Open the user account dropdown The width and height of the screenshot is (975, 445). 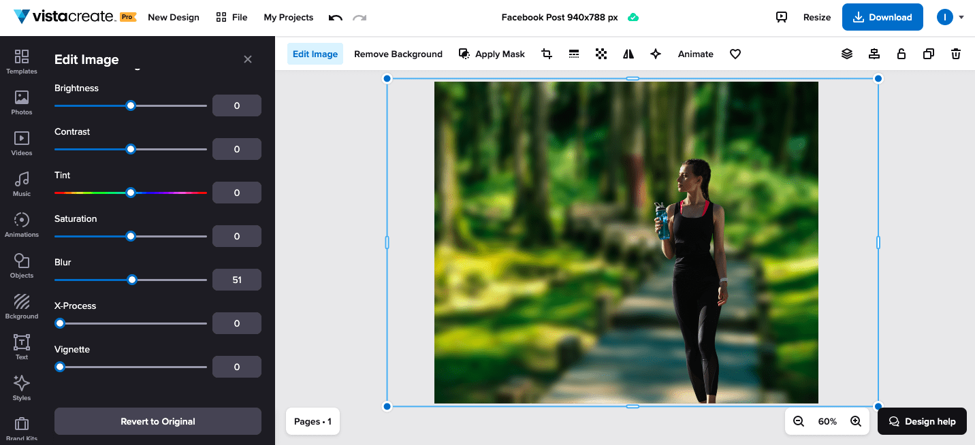(x=951, y=17)
